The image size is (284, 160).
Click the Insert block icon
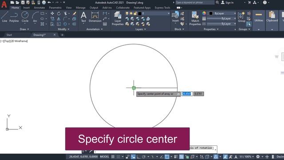[x=175, y=17]
